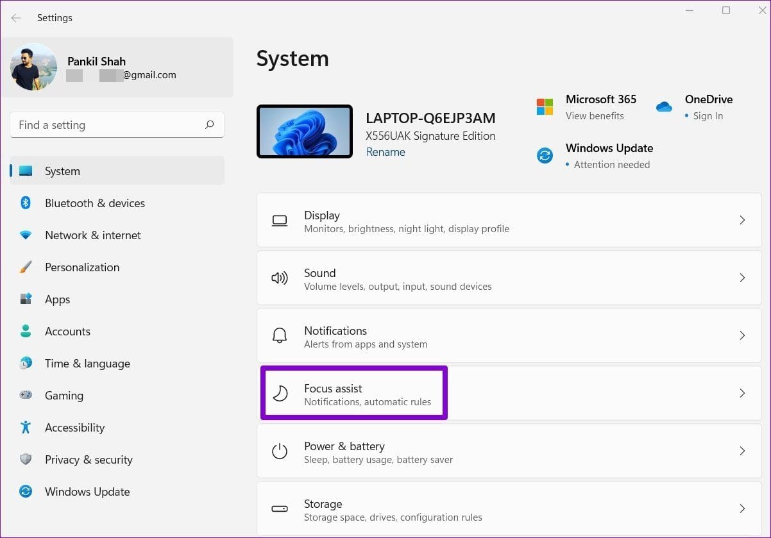771x538 pixels.
Task: Open Sound settings title
Action: point(320,273)
